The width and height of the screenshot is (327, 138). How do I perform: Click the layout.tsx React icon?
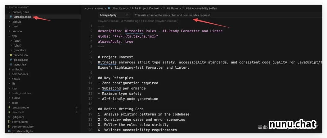pos(11,64)
